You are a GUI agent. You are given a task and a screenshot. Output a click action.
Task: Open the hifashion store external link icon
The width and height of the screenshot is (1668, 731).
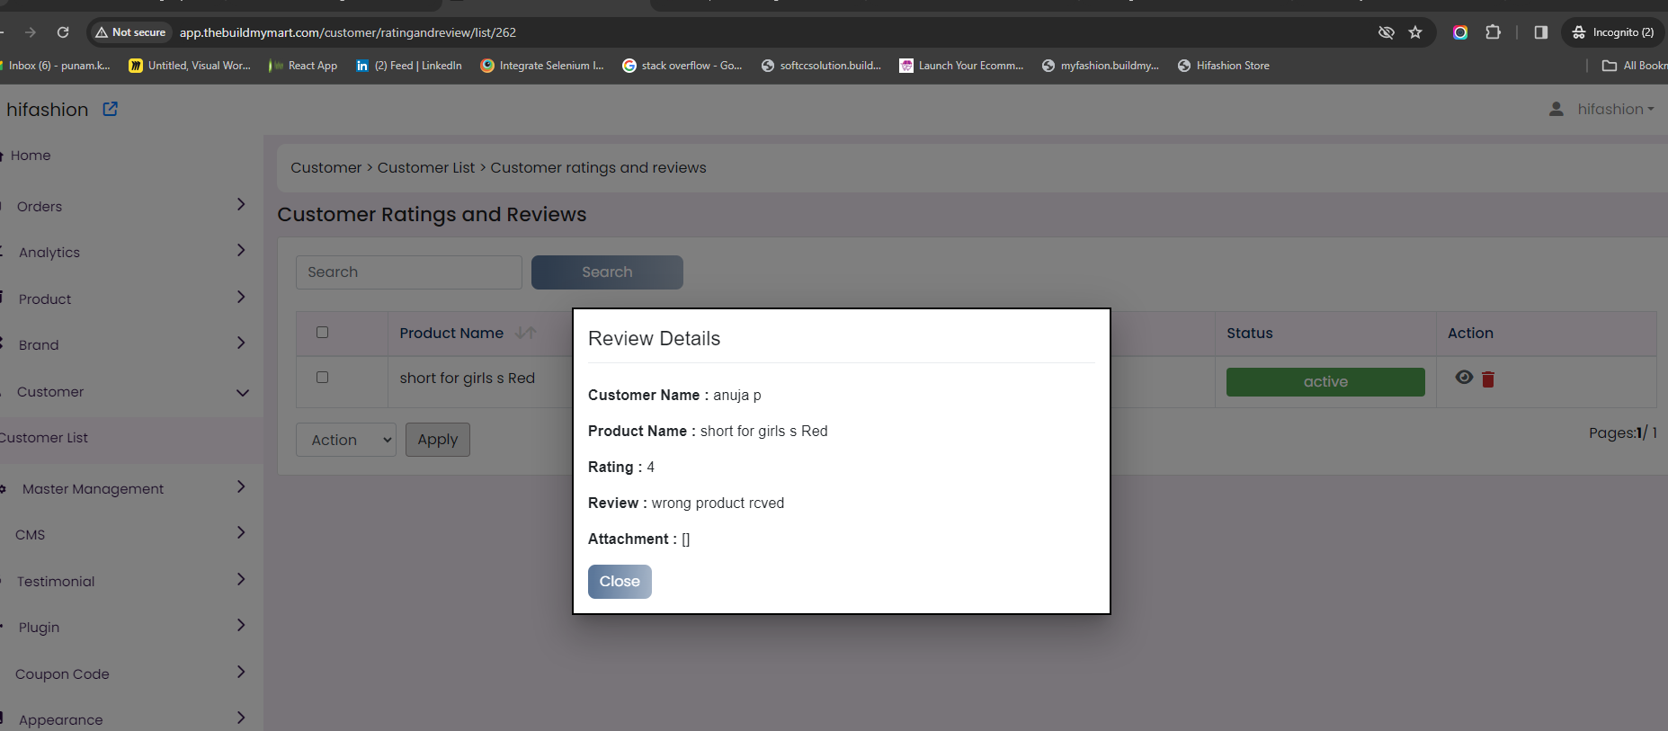pyautogui.click(x=111, y=109)
